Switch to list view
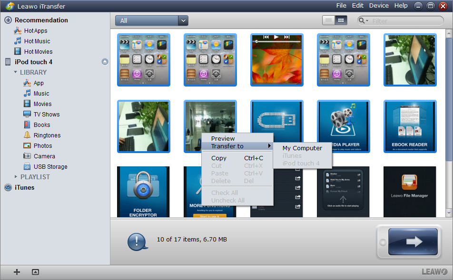The image size is (453, 280). 328,20
